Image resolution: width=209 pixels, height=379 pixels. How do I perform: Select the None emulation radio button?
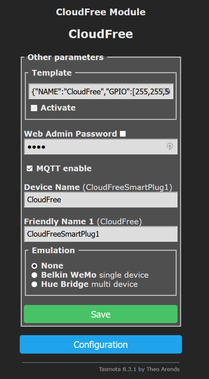pyautogui.click(x=34, y=266)
